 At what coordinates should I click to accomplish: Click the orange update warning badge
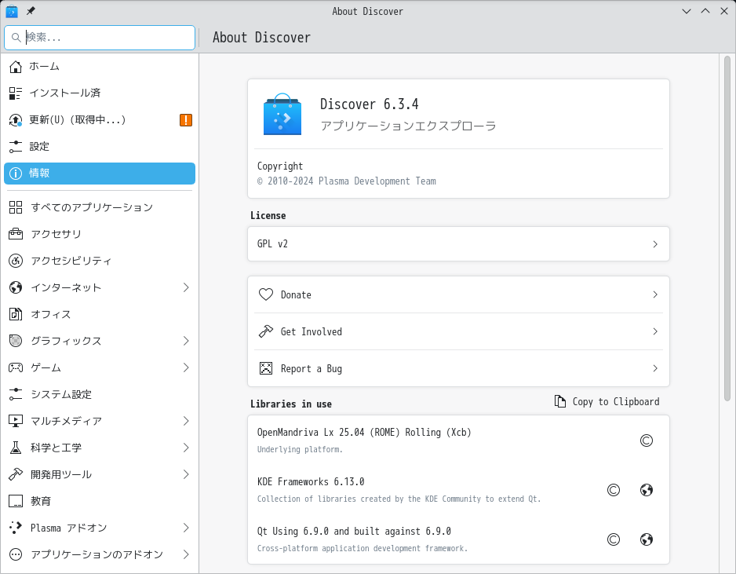coord(186,120)
